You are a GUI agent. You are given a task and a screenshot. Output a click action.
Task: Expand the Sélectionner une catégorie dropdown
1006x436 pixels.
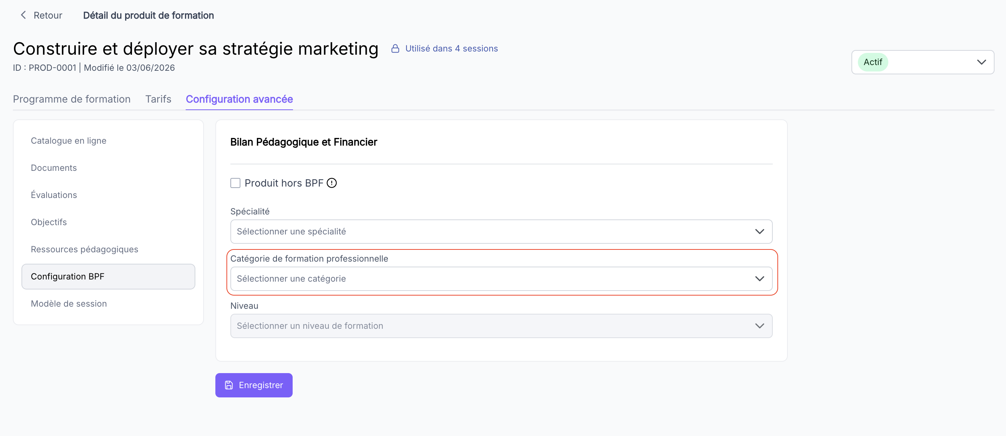click(502, 278)
